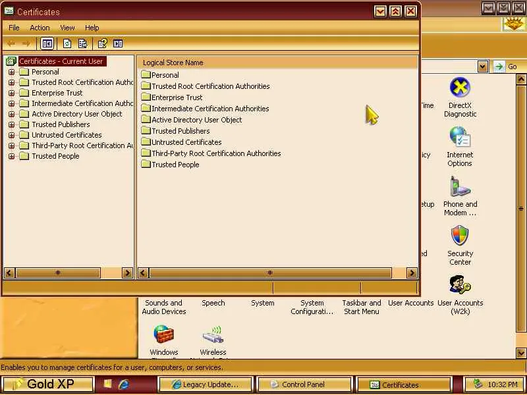Switch to Legacy Update taskbar button

206,384
